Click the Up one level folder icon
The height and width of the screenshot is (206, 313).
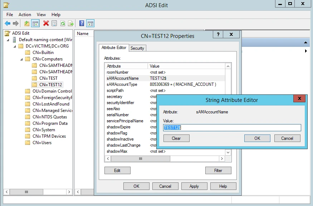[27, 24]
